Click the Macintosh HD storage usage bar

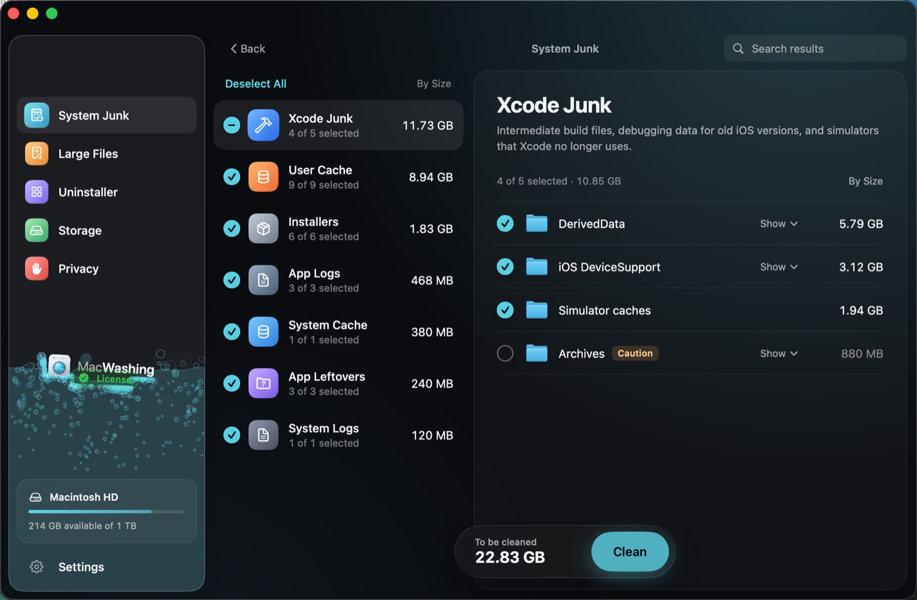coord(107,511)
